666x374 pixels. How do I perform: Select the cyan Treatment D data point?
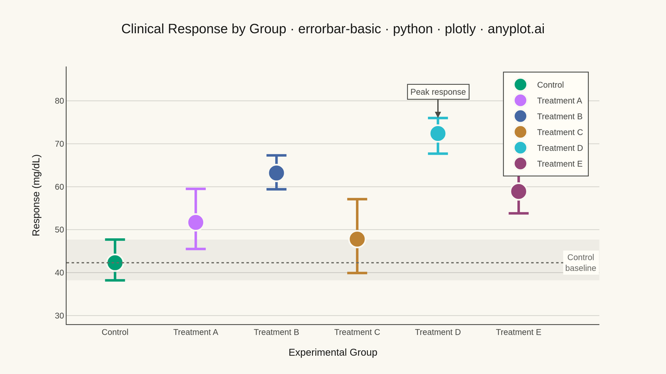[438, 134]
